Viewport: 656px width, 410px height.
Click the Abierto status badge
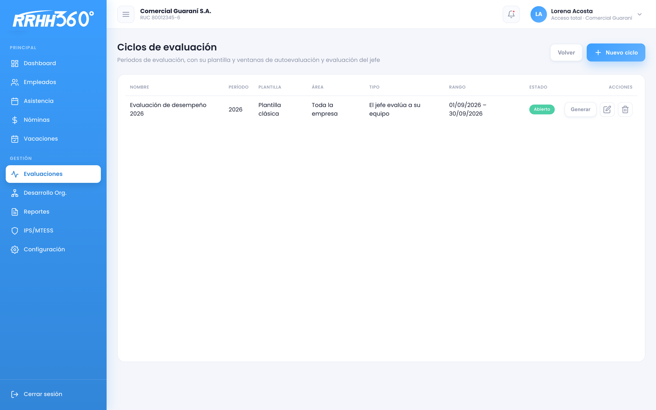542,109
